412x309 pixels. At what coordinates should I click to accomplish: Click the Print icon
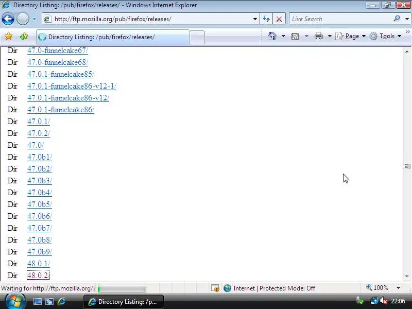click(x=318, y=36)
